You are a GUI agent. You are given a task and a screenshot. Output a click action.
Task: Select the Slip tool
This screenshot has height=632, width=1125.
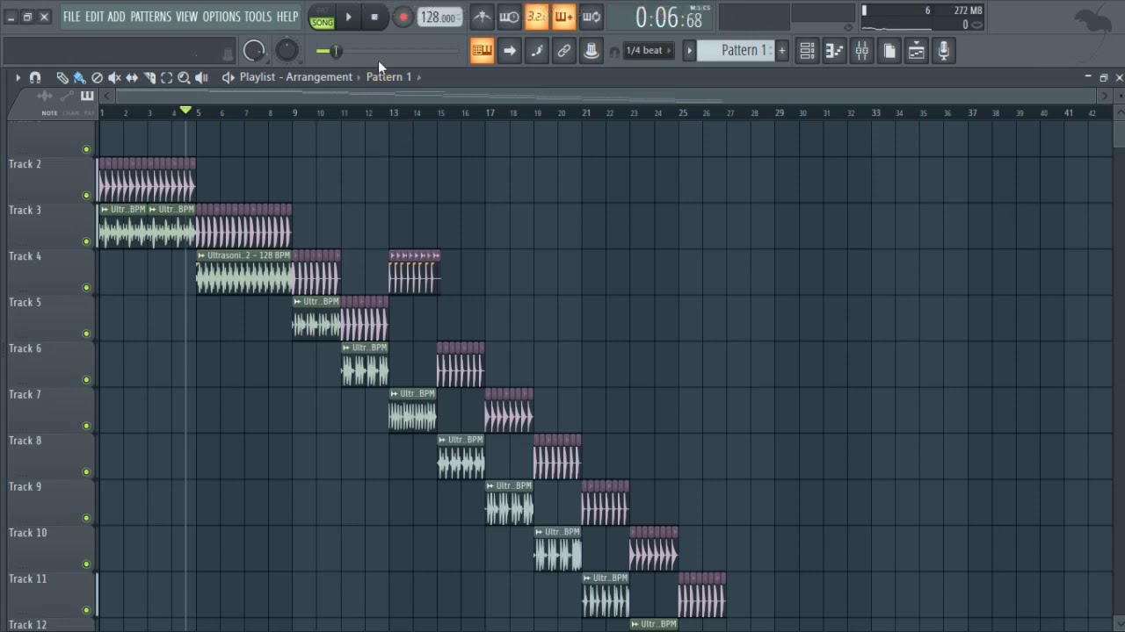click(132, 77)
